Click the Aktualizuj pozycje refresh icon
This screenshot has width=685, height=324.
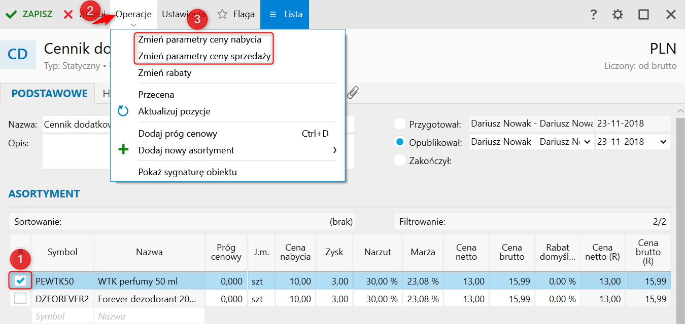pos(123,111)
